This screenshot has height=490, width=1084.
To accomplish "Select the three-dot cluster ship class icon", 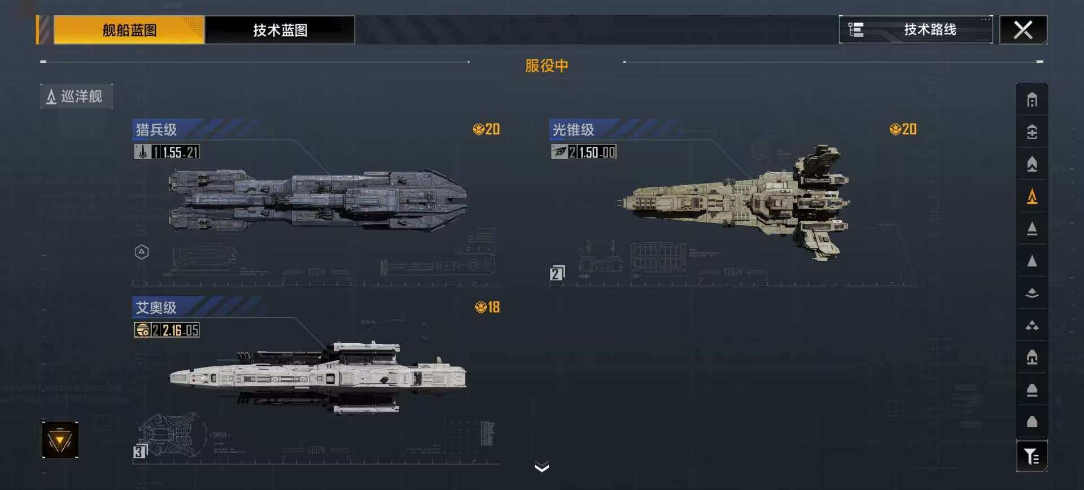I will (x=1032, y=325).
